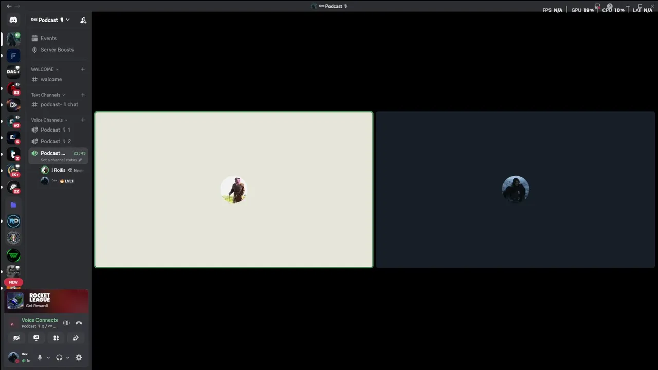The height and width of the screenshot is (370, 658).
Task: Open the server showing 83 unread badge
Action: coord(13,88)
